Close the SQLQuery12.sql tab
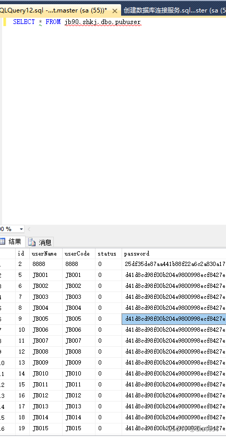Image resolution: width=226 pixels, height=437 pixels. pyautogui.click(x=114, y=11)
